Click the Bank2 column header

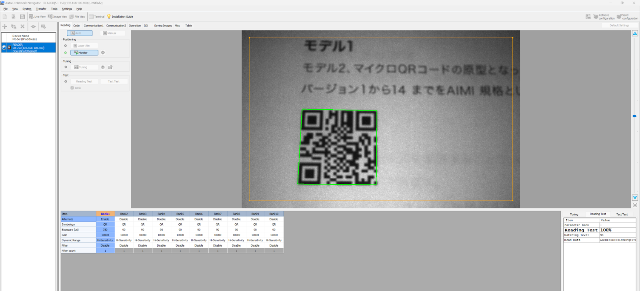[124, 214]
